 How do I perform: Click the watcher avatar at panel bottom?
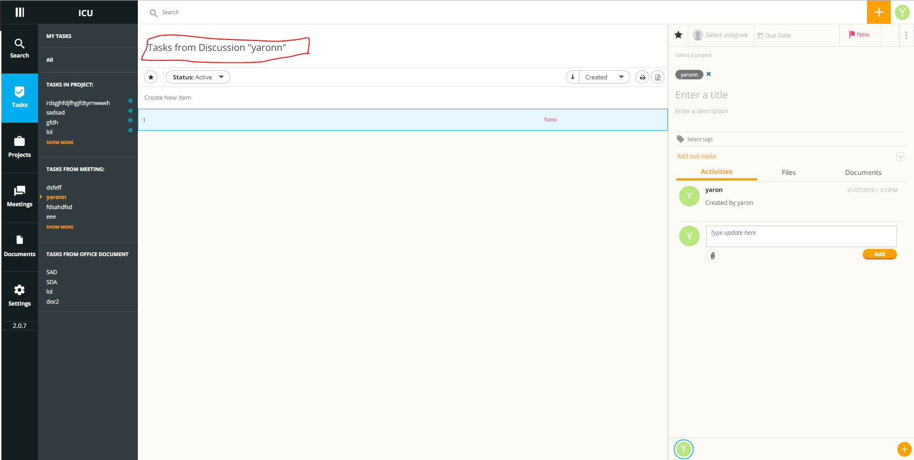pyautogui.click(x=683, y=449)
